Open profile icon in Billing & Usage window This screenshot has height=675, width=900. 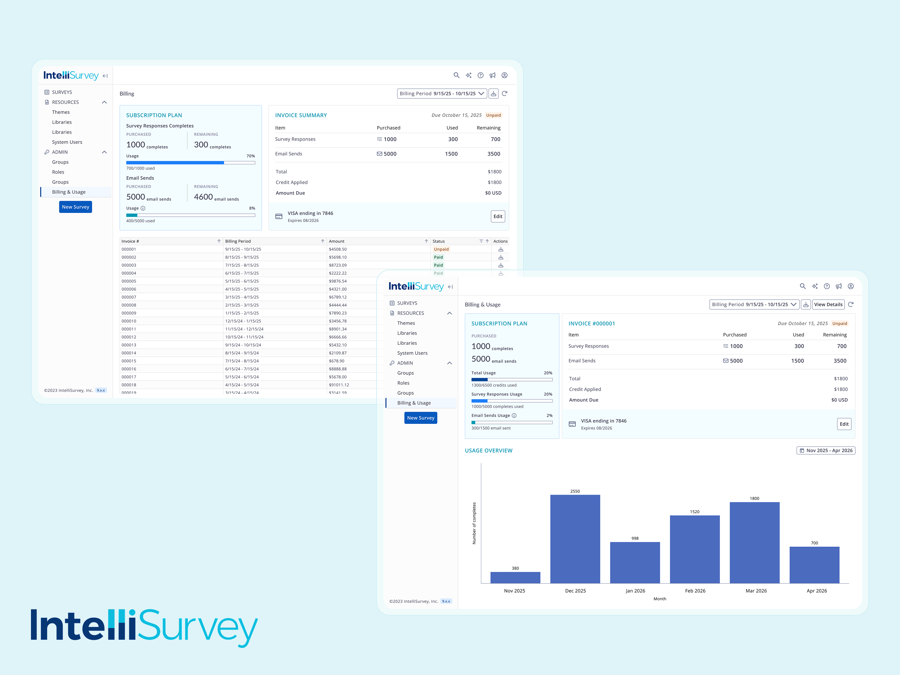click(x=851, y=286)
